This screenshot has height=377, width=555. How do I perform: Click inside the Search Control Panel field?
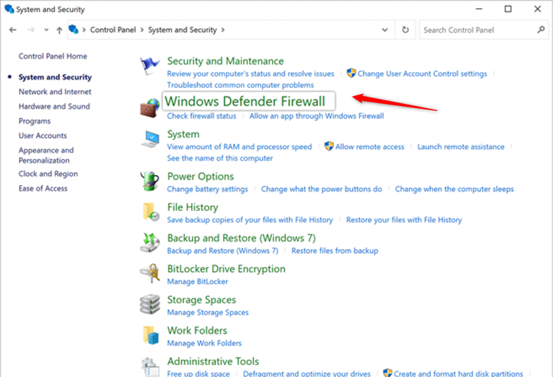tap(477, 30)
